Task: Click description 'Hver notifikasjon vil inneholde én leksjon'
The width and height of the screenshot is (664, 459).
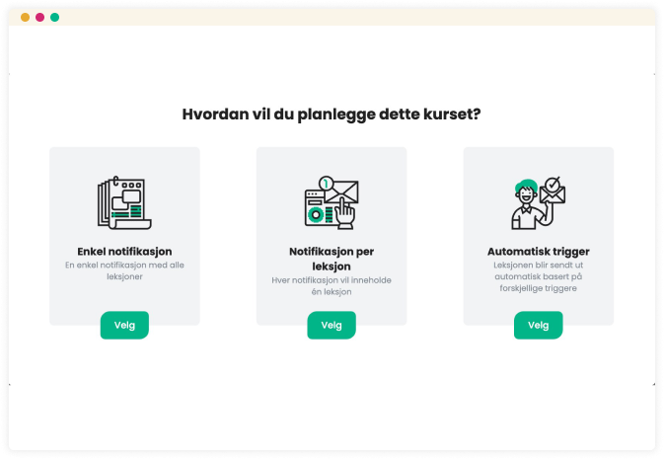Action: click(332, 286)
